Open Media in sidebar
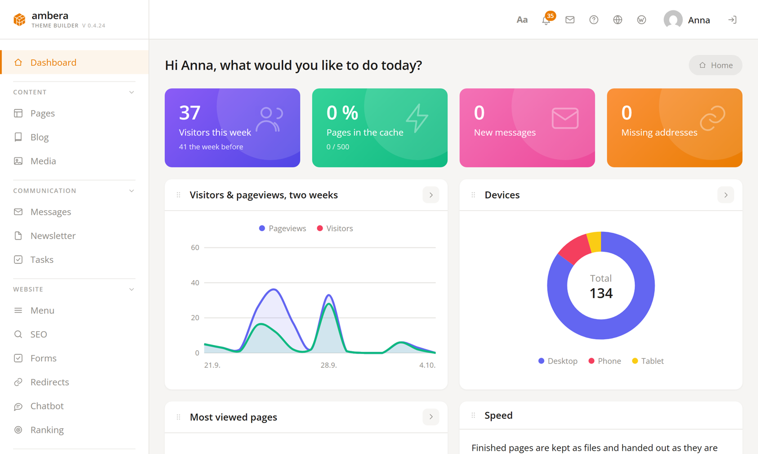This screenshot has width=758, height=454. point(74,161)
